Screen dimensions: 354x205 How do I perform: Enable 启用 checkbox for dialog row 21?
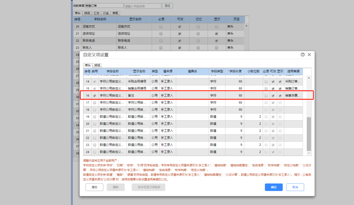coord(95,131)
